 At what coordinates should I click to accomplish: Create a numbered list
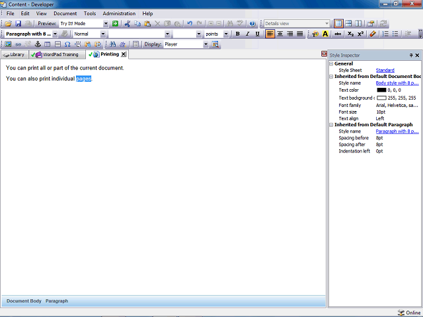385,34
